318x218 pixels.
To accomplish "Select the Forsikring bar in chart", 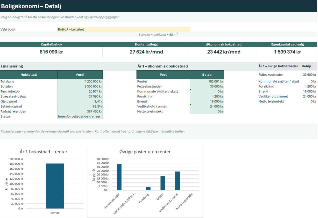I will point(148,189).
